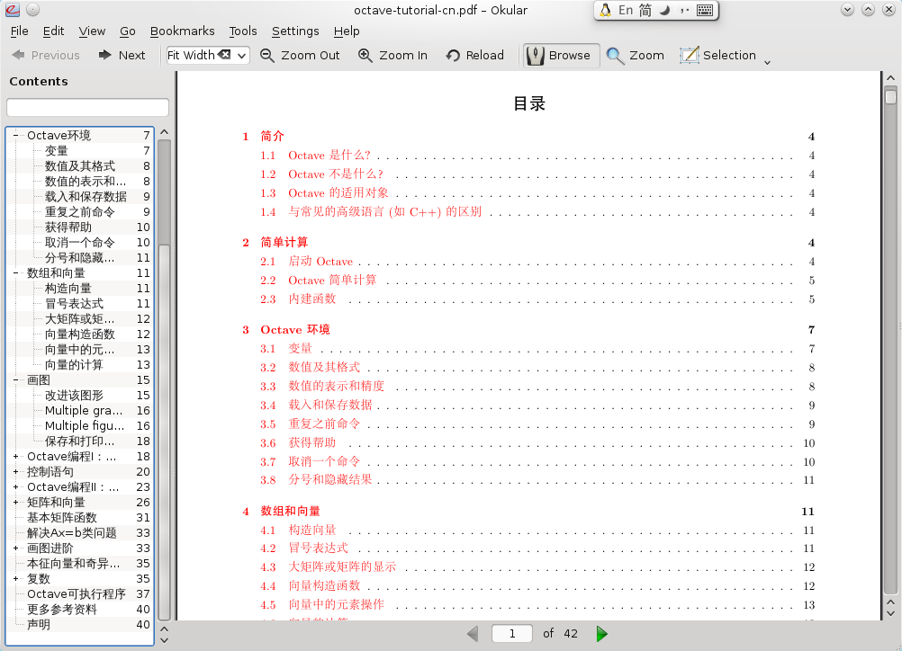
Task: Open the File menu
Action: tap(20, 31)
